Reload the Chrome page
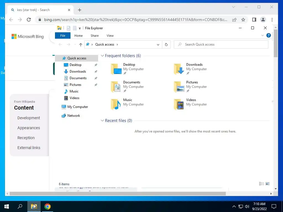Image resolution: width=283 pixels, height=212 pixels. pos(29,20)
